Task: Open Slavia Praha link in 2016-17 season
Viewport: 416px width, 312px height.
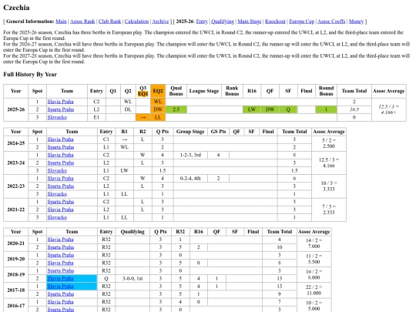Action: coord(61,302)
